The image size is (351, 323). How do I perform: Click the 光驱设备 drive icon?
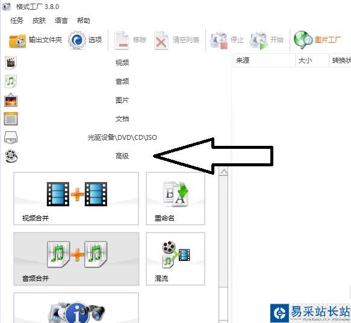11,137
